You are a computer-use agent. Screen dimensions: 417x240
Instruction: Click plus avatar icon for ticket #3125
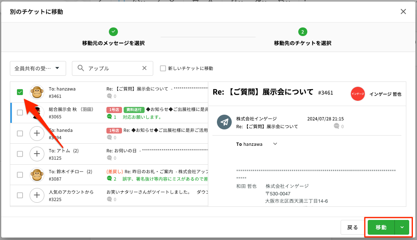37,154
